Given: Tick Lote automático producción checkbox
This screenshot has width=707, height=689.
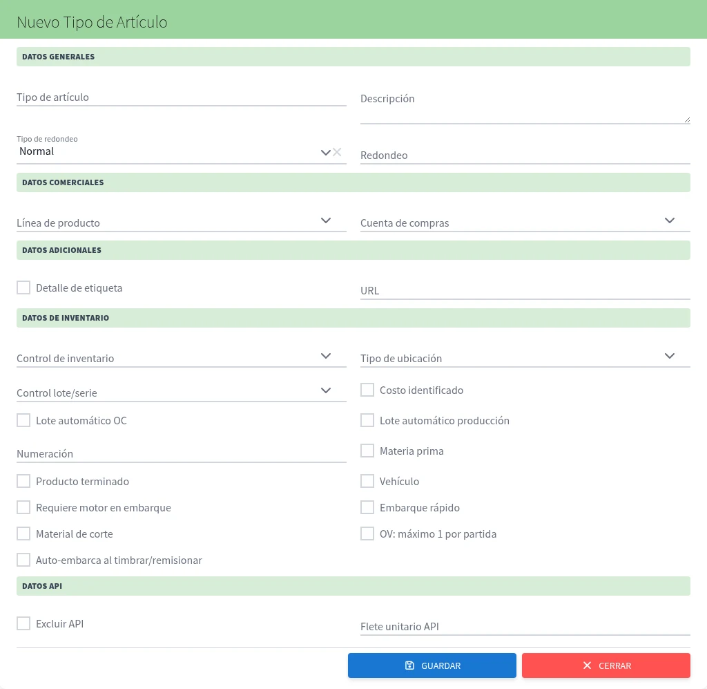Looking at the screenshot, I should (367, 420).
